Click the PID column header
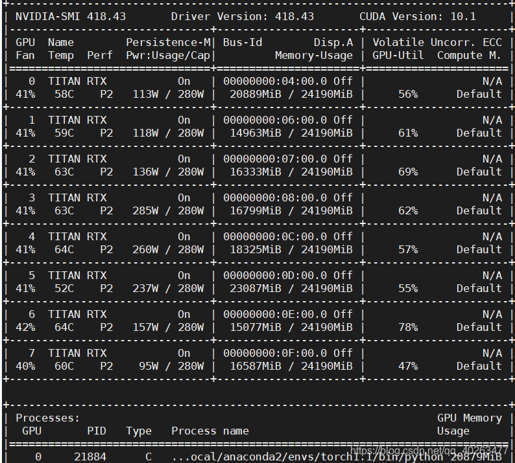This screenshot has height=463, width=515. click(x=97, y=431)
